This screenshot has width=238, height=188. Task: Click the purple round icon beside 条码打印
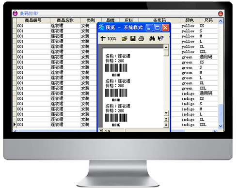[x=15, y=13]
